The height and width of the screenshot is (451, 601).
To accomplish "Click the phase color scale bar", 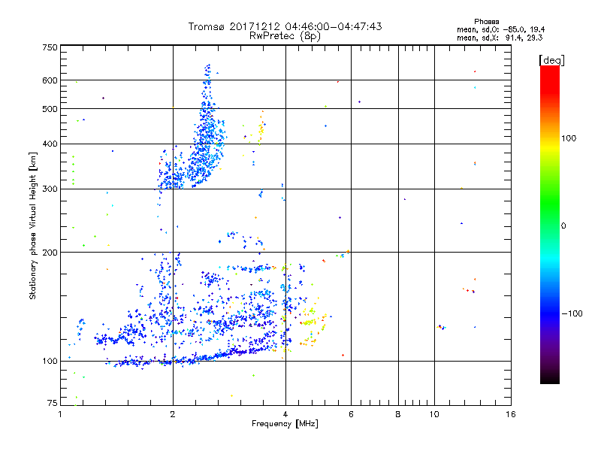I will [550, 224].
